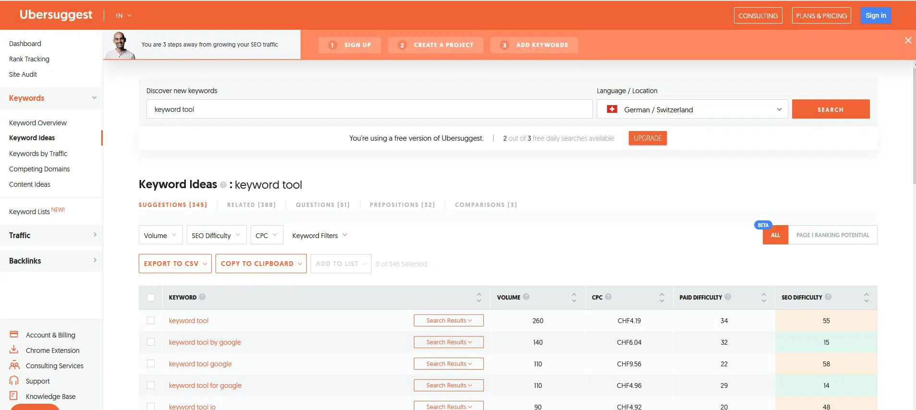Check the box for 'keyword tool google' row
This screenshot has height=410, width=916.
coord(151,363)
